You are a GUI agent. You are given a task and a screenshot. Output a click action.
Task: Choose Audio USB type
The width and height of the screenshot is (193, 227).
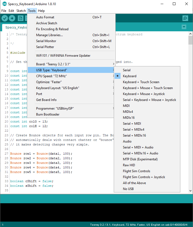[147, 141]
